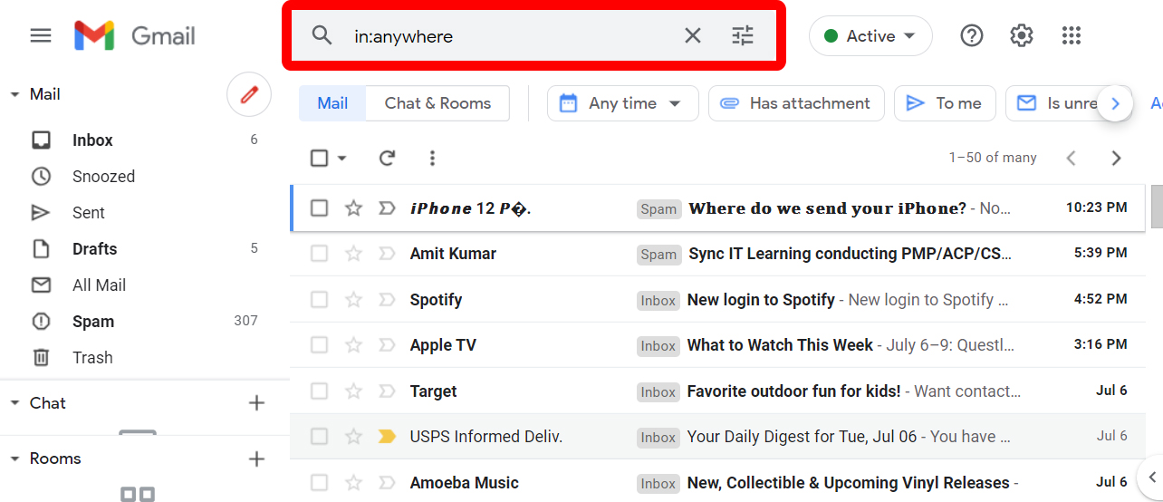Screen dimensions: 1163x502
Task: Open the select-all dropdown arrow
Action: click(x=341, y=158)
